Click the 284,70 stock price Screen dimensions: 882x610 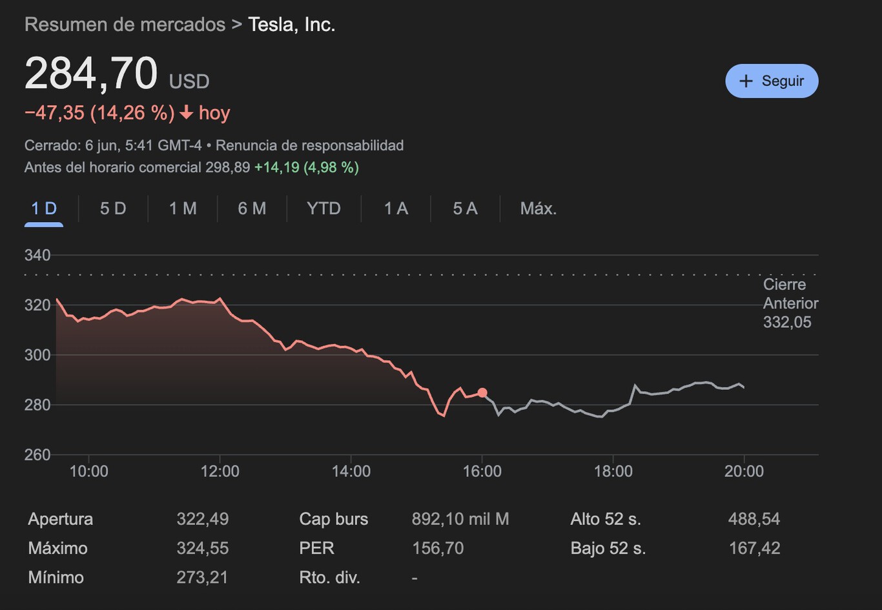point(91,73)
